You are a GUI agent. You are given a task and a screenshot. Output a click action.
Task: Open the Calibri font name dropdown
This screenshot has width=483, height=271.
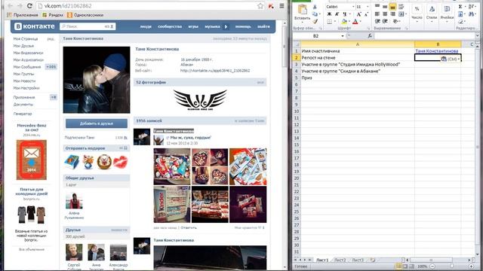tap(353, 7)
